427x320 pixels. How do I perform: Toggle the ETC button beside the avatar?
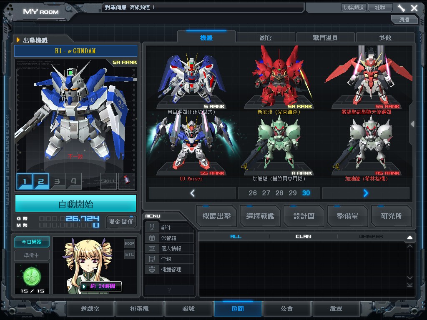[129, 254]
